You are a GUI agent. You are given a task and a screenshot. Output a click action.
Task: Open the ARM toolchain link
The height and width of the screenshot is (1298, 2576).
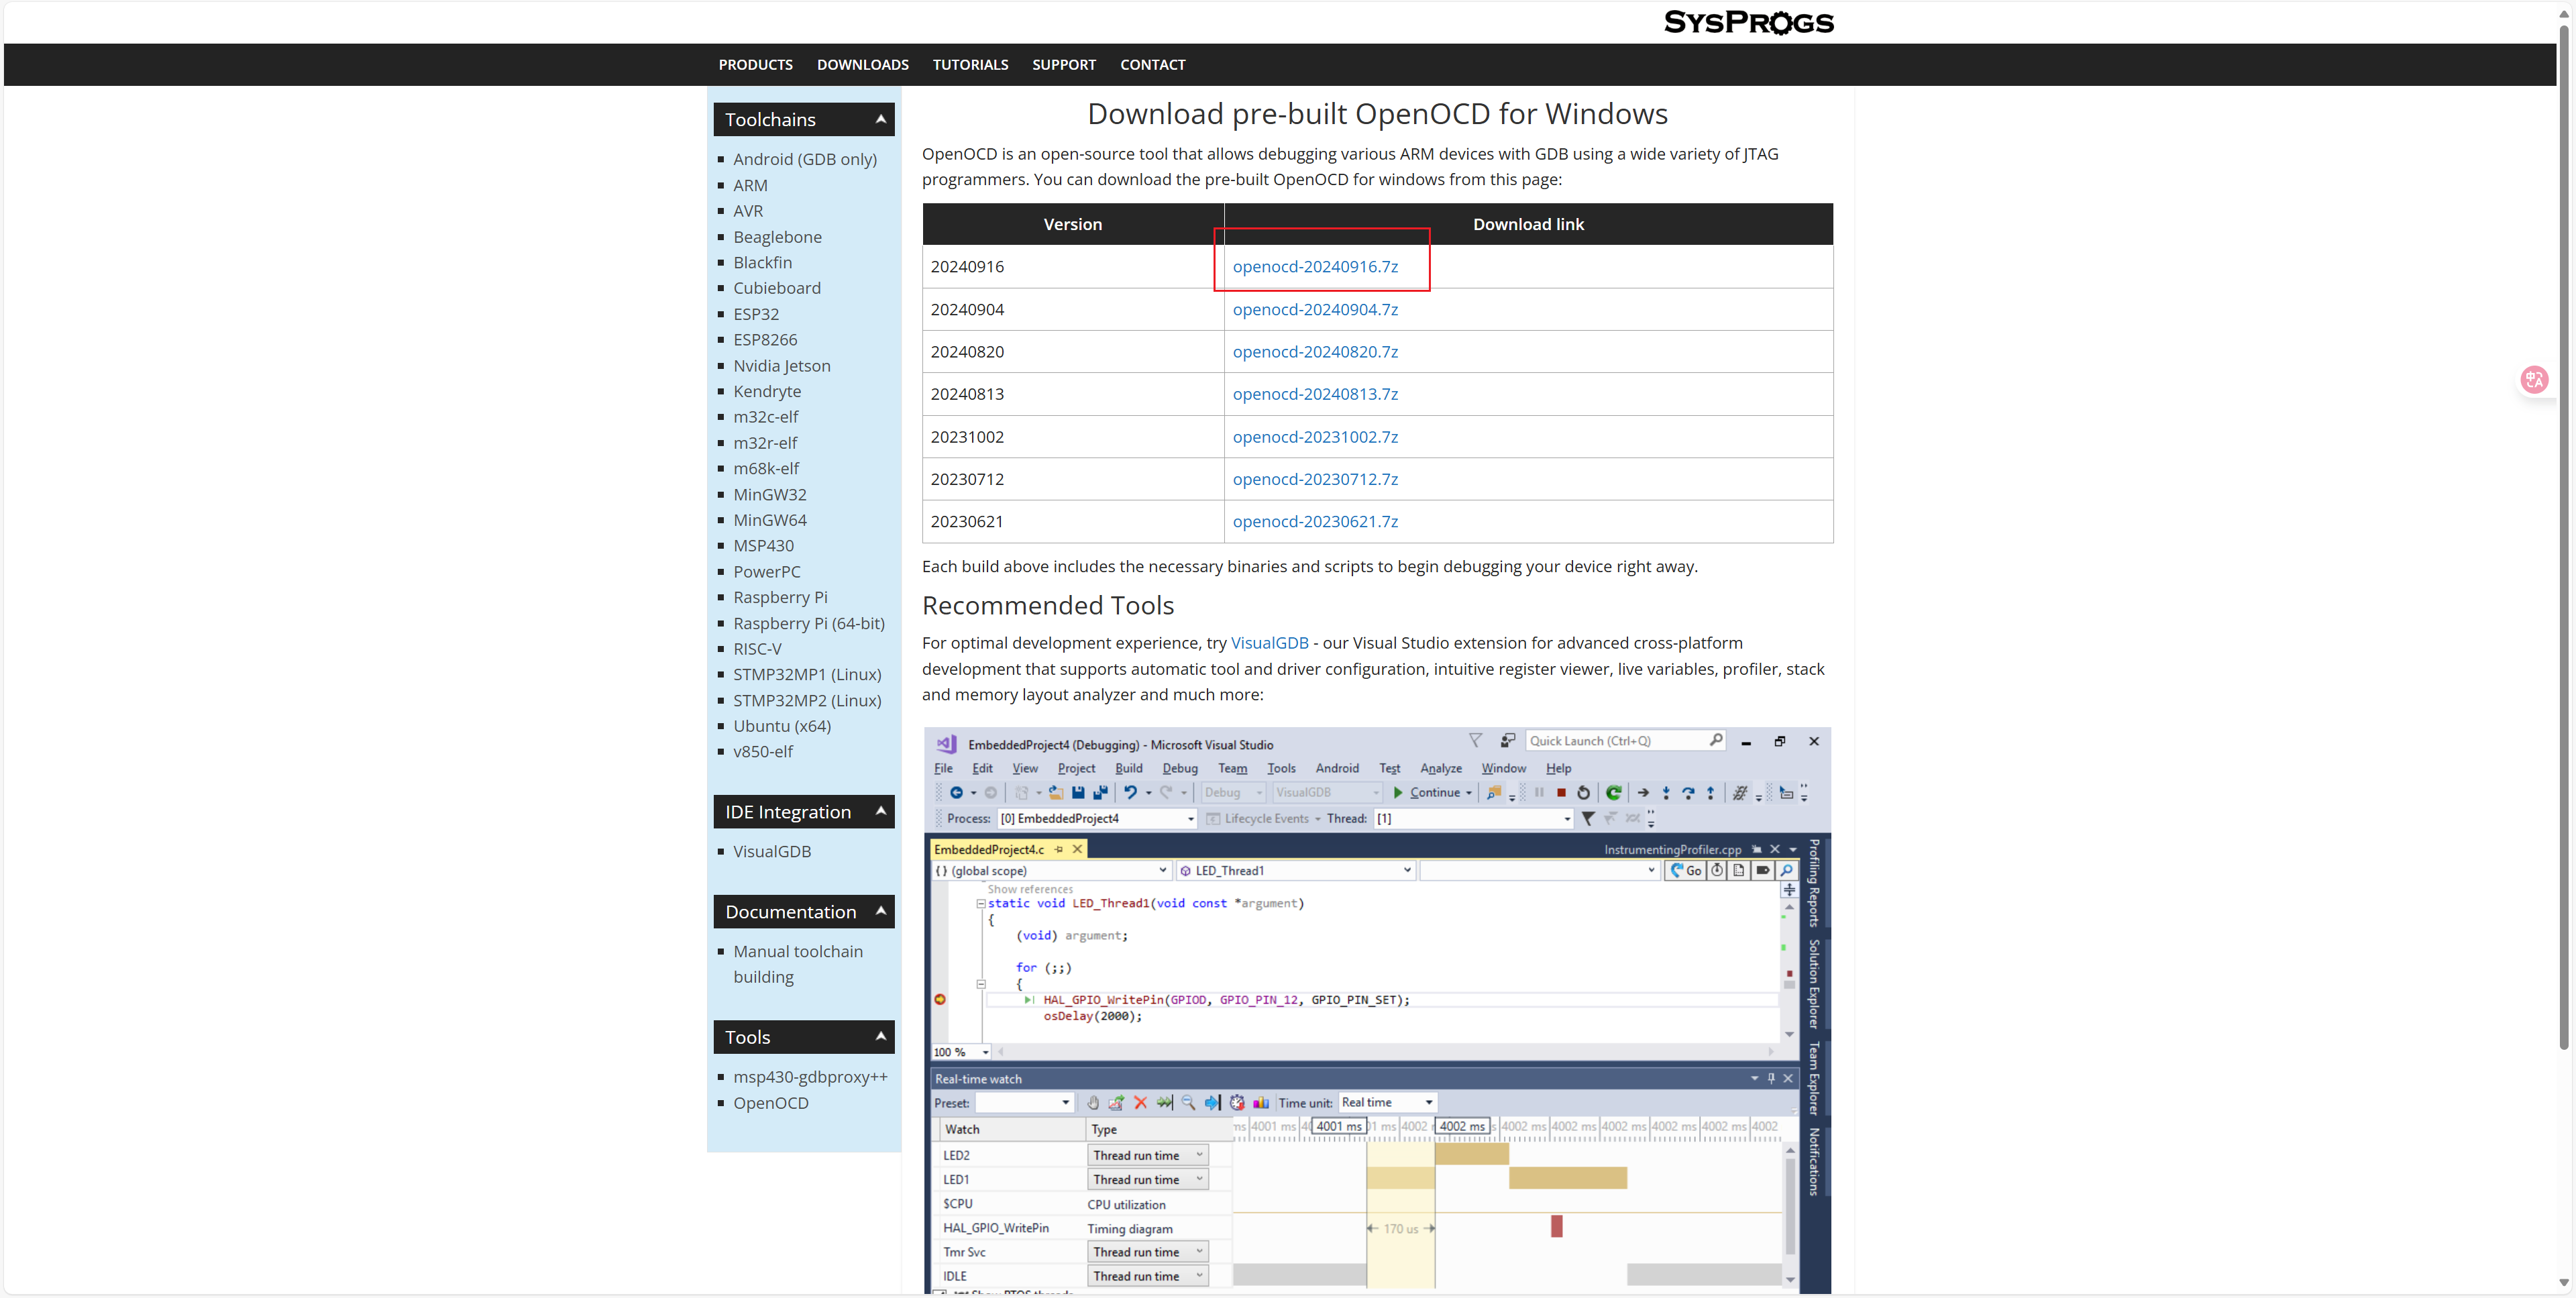pyautogui.click(x=750, y=185)
